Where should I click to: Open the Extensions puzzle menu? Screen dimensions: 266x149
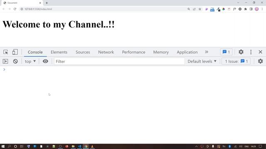[x=246, y=9]
